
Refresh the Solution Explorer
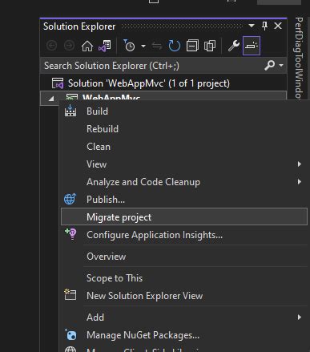point(175,46)
